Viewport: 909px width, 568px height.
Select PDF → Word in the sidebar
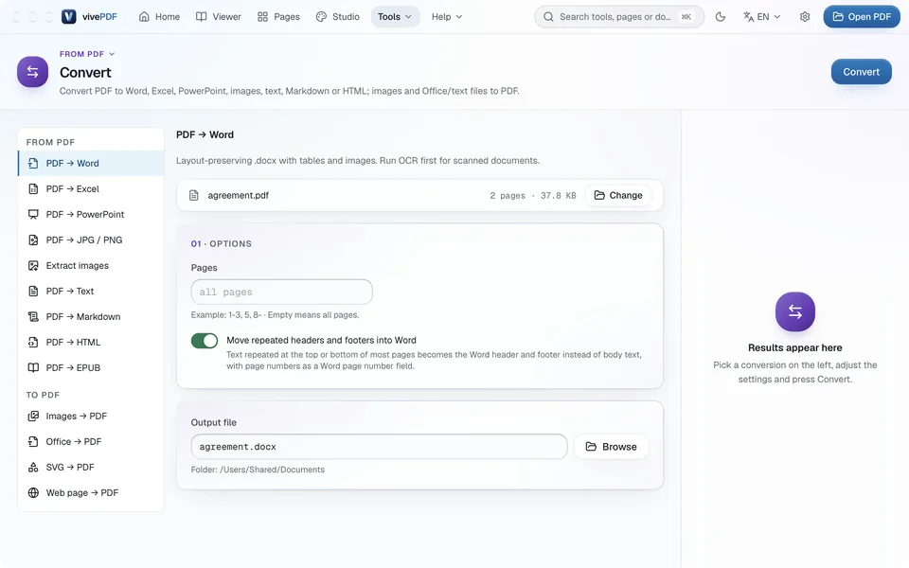91,164
